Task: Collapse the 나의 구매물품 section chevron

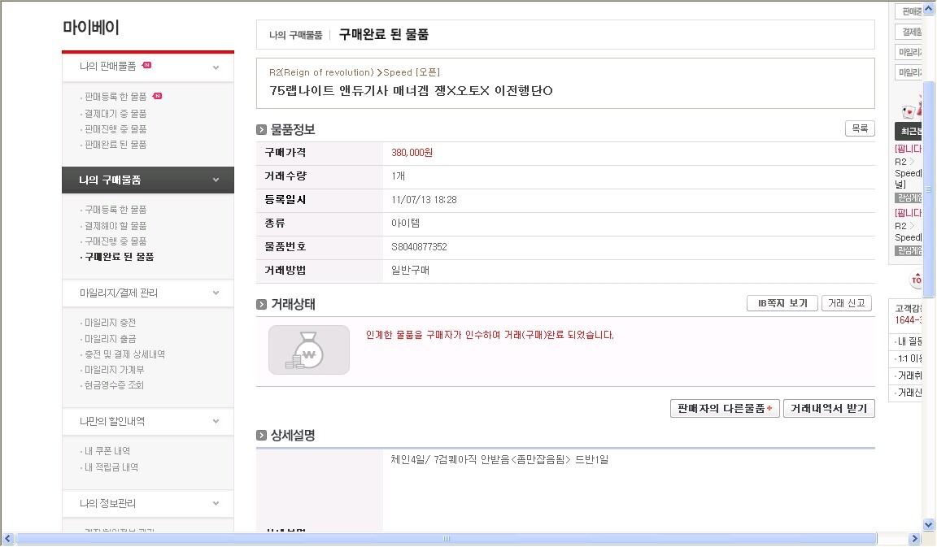Action: [216, 180]
